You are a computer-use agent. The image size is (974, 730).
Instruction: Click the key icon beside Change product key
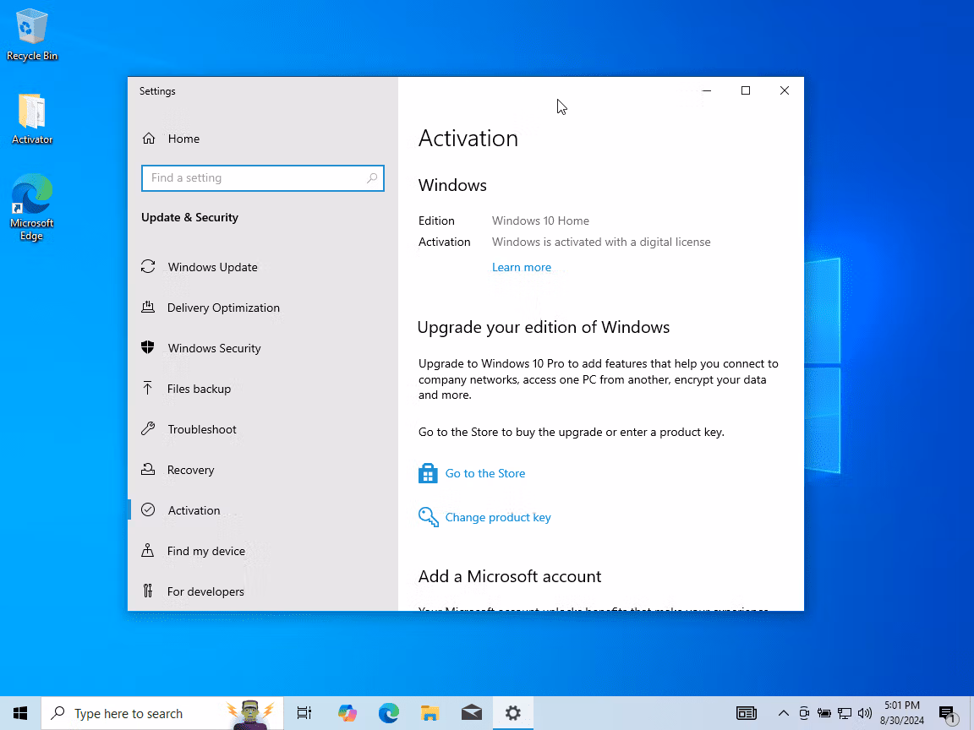pos(429,517)
